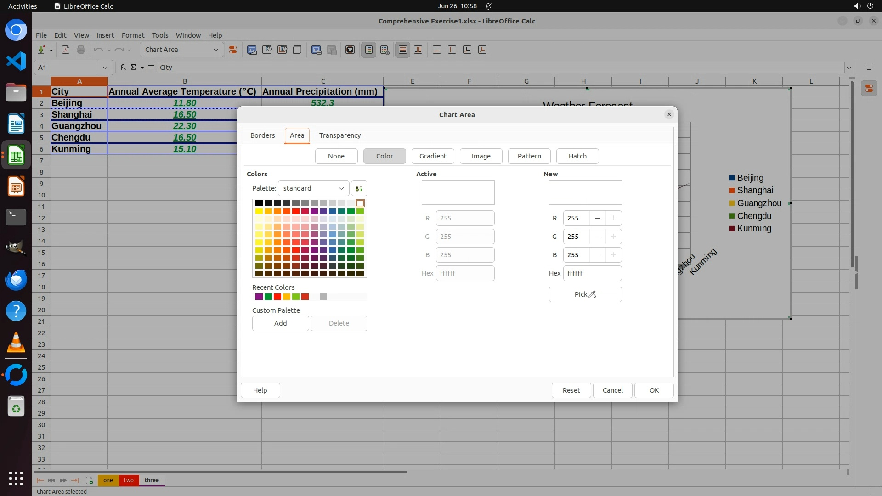
Task: Switch to the Transparency tab
Action: pos(340,135)
